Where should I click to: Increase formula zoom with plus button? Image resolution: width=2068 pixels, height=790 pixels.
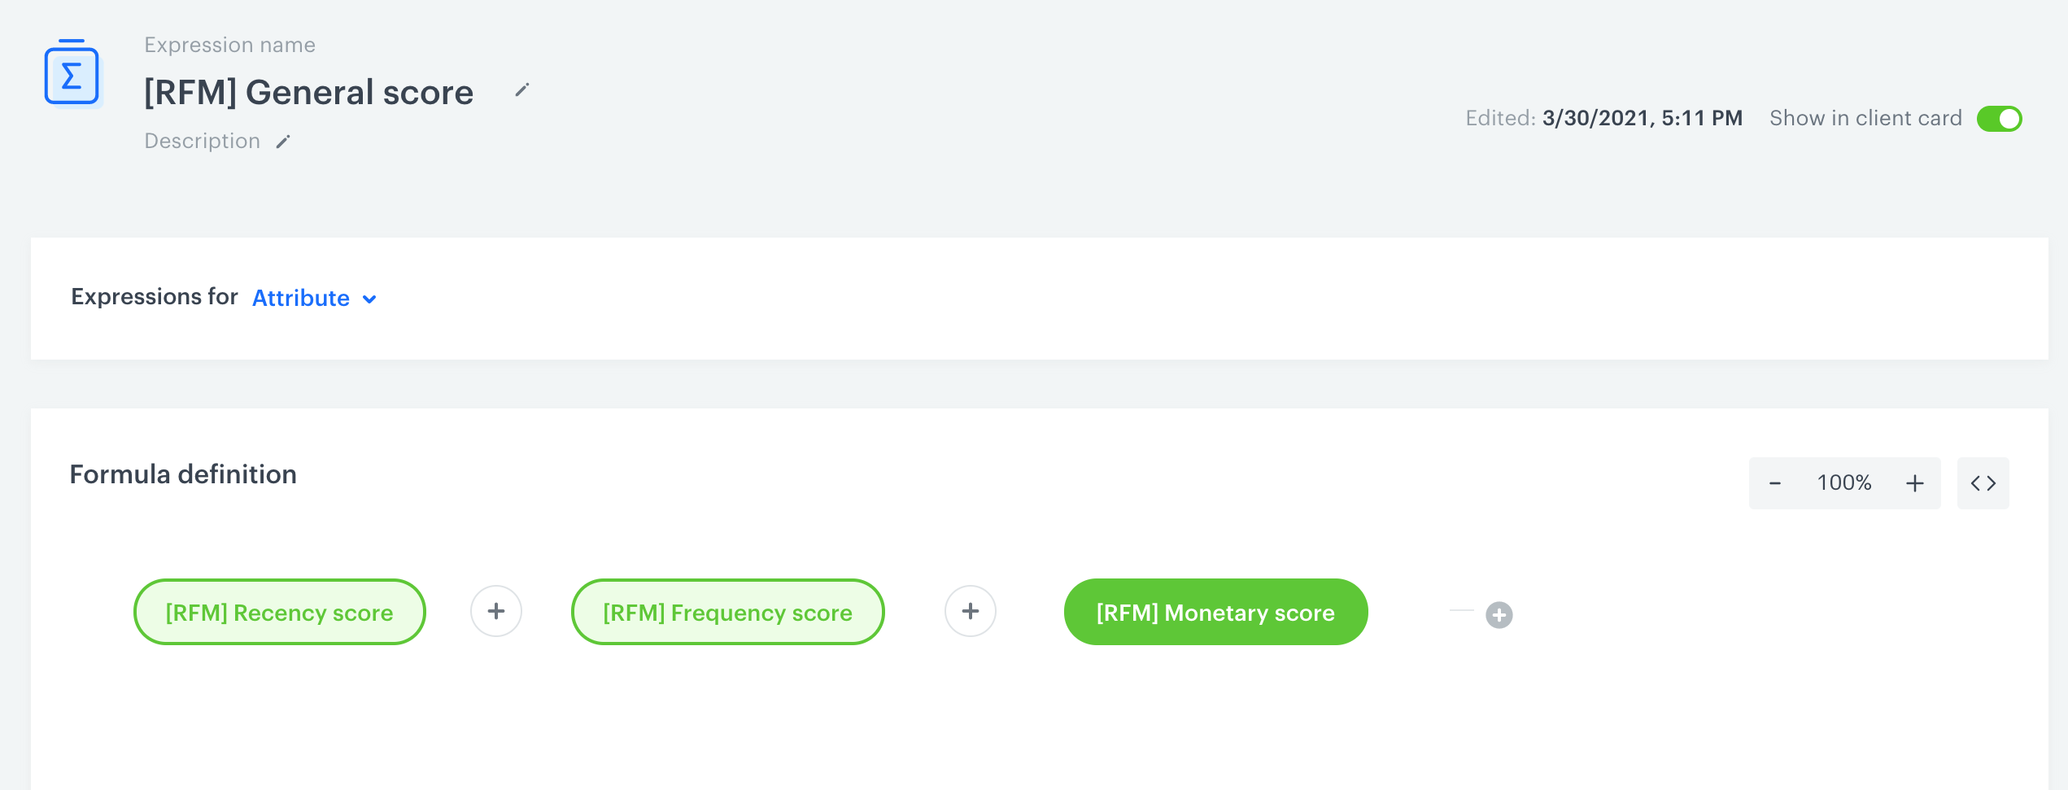[1914, 483]
